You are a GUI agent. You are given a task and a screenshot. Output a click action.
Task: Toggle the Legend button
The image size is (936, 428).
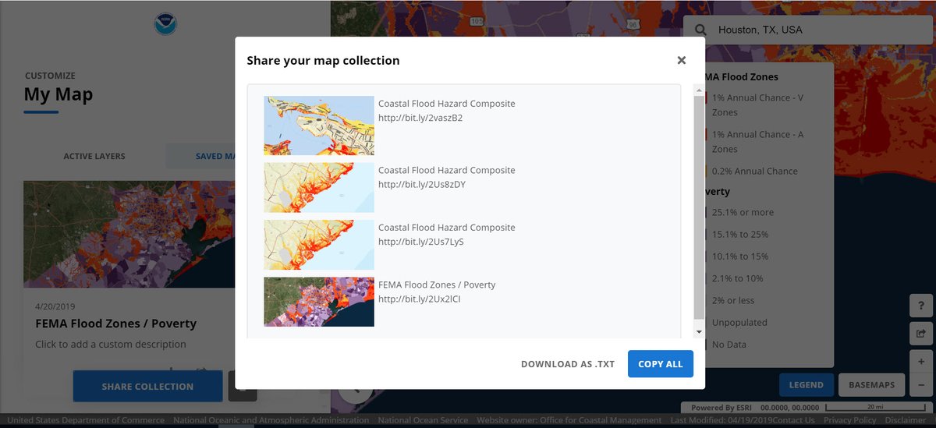[806, 384]
